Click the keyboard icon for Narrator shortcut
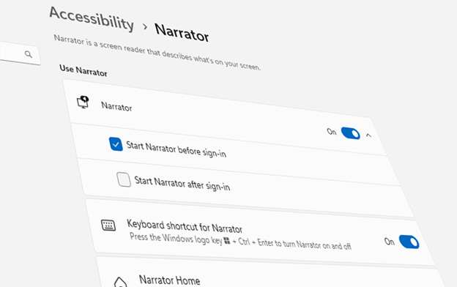This screenshot has width=457, height=287. click(108, 225)
